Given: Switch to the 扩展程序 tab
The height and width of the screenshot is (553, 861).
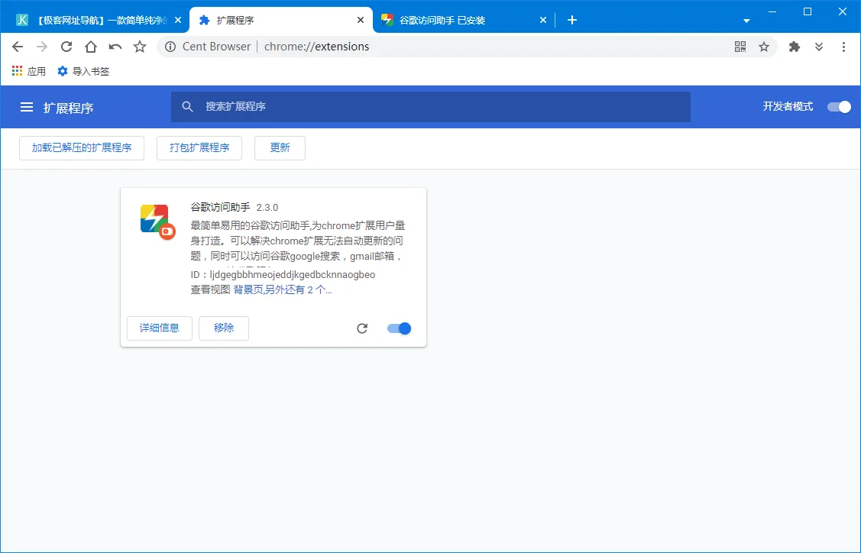Looking at the screenshot, I should pyautogui.click(x=280, y=21).
